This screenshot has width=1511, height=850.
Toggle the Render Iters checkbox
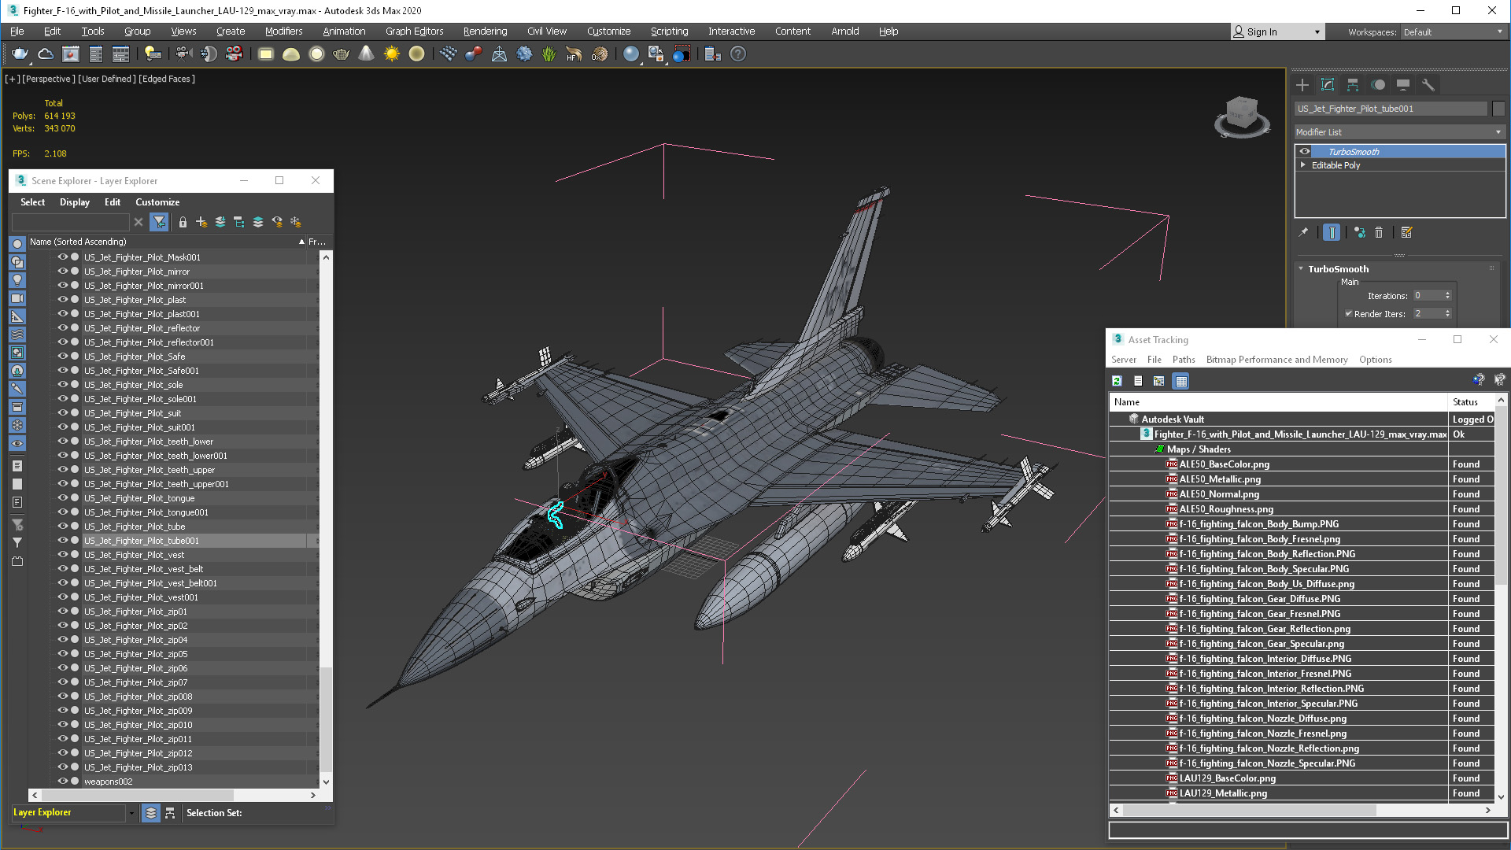click(x=1348, y=314)
